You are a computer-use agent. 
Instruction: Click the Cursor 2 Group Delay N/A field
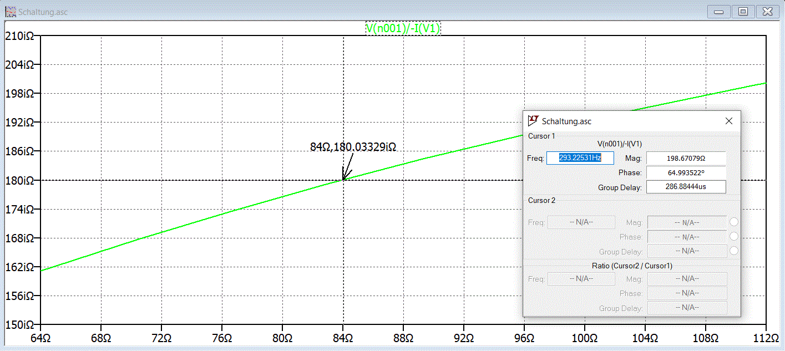tap(687, 251)
